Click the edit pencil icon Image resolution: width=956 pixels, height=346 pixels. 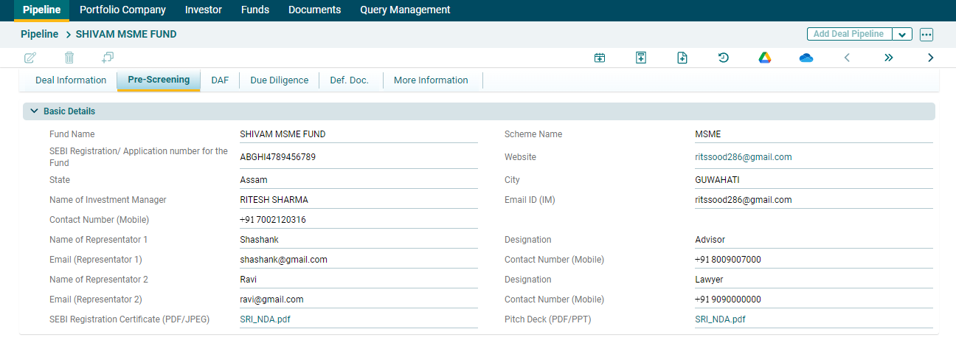[x=30, y=58]
